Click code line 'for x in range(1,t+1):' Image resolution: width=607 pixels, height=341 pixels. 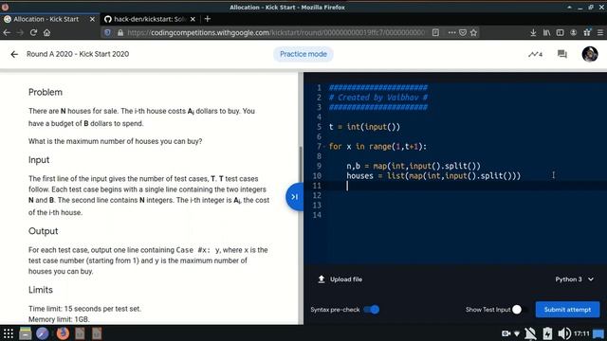click(x=377, y=147)
